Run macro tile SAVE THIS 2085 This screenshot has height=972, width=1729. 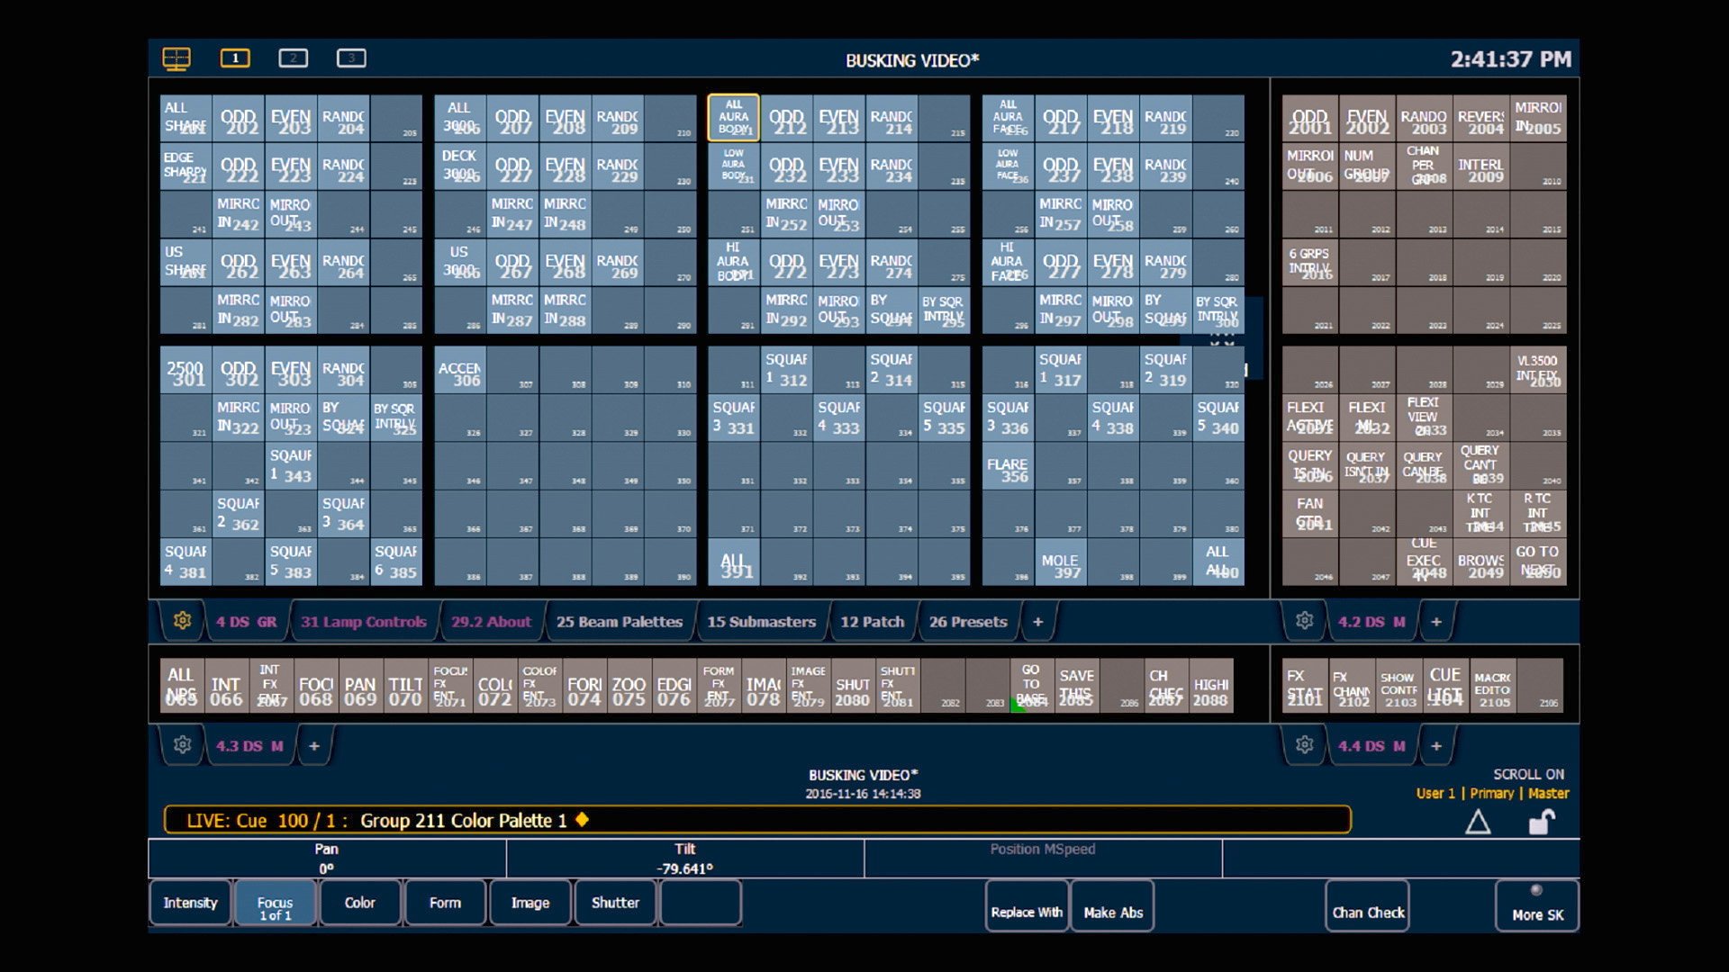pyautogui.click(x=1077, y=686)
